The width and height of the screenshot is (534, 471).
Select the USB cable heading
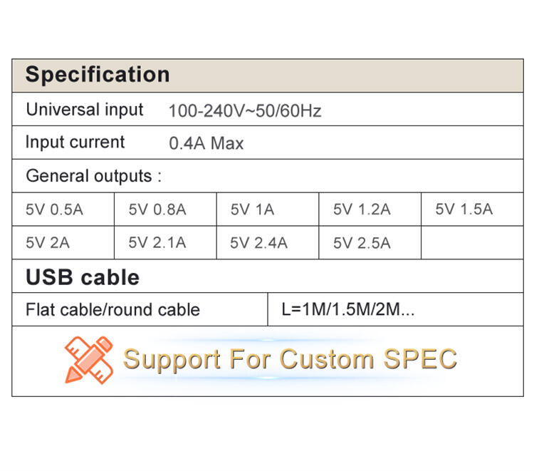click(83, 277)
